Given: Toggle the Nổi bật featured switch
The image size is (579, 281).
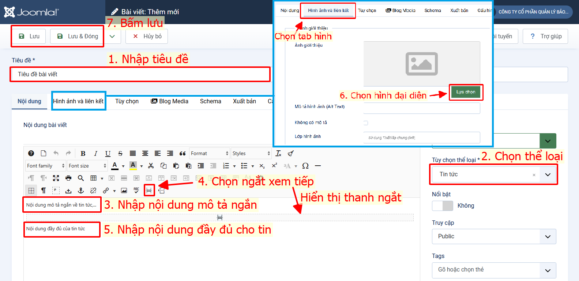Looking at the screenshot, I should click(443, 206).
